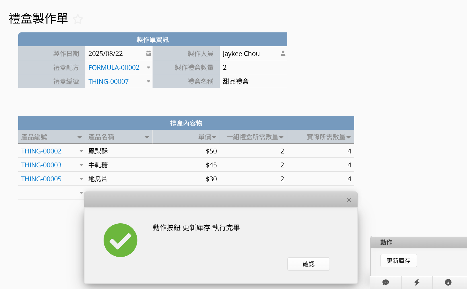Click the user icon beside Jaykee Chou

(283, 53)
